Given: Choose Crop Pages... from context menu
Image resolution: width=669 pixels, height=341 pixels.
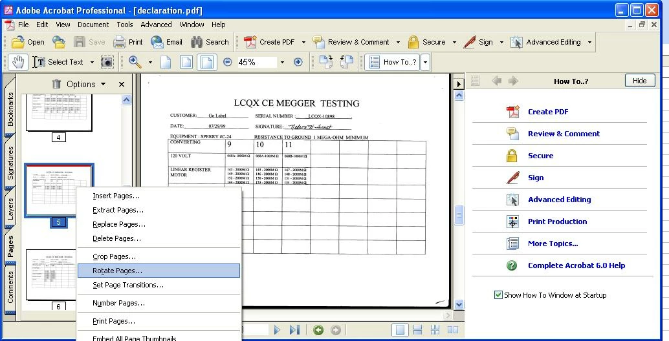Looking at the screenshot, I should point(159,256).
